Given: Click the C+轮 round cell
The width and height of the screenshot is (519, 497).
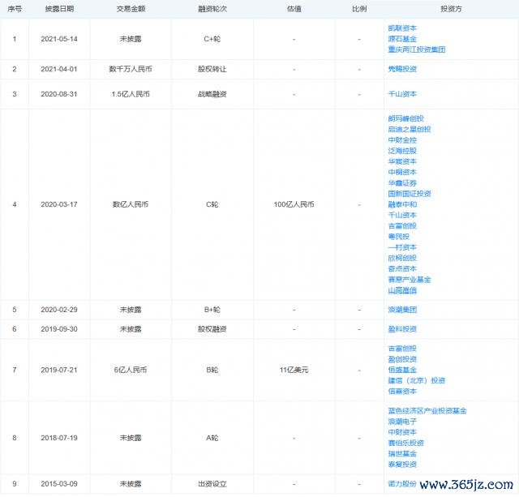Looking at the screenshot, I should [x=212, y=39].
